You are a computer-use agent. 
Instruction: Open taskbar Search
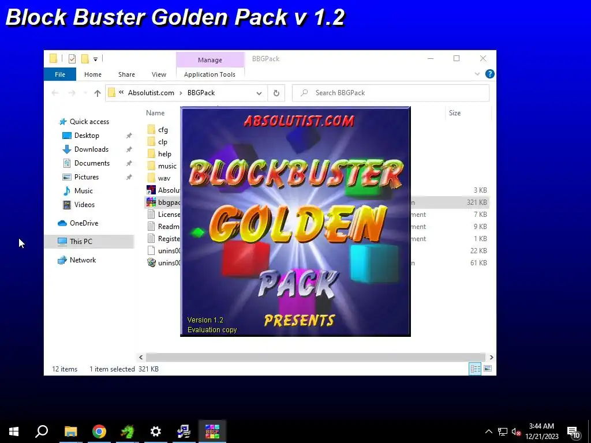pyautogui.click(x=42, y=431)
